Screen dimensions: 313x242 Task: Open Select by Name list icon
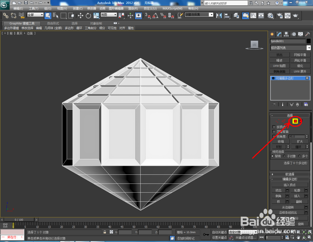point(55,15)
